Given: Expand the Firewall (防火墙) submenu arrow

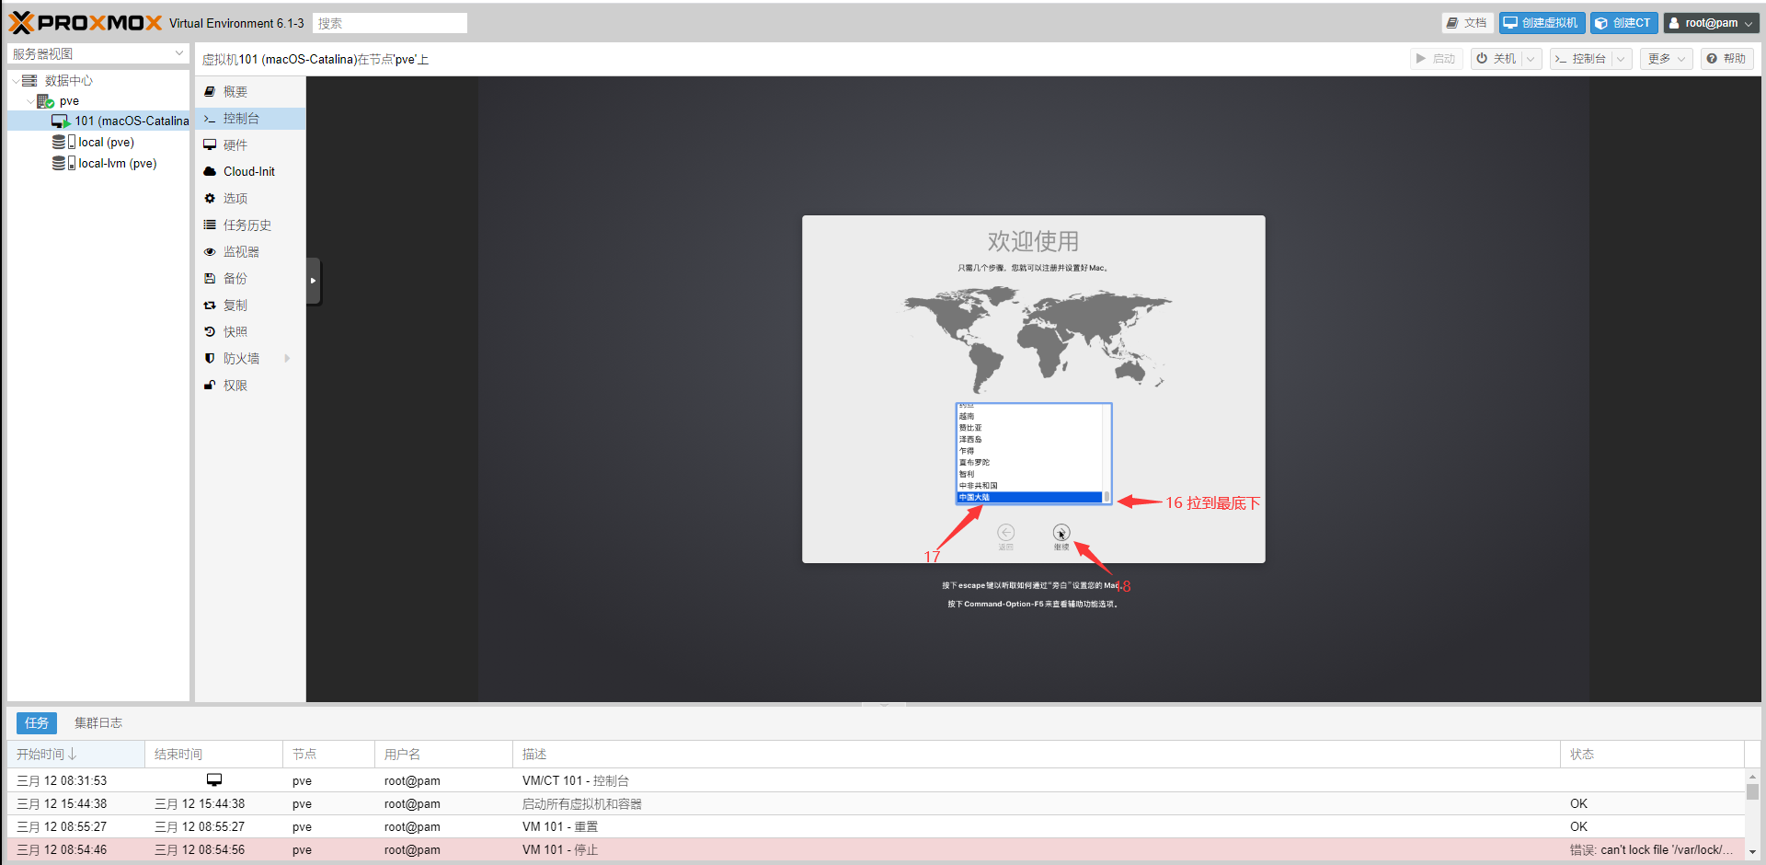Looking at the screenshot, I should coord(287,359).
